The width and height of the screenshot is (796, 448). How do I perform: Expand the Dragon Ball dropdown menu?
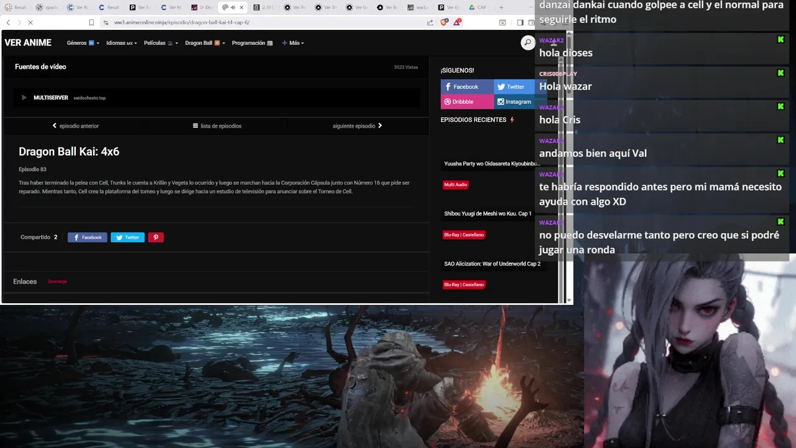tap(205, 43)
